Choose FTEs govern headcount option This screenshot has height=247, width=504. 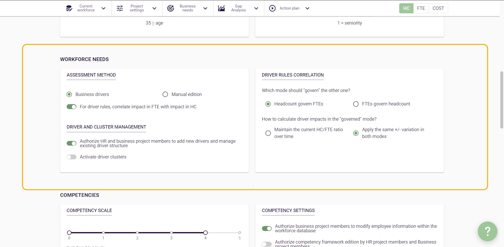[356, 104]
